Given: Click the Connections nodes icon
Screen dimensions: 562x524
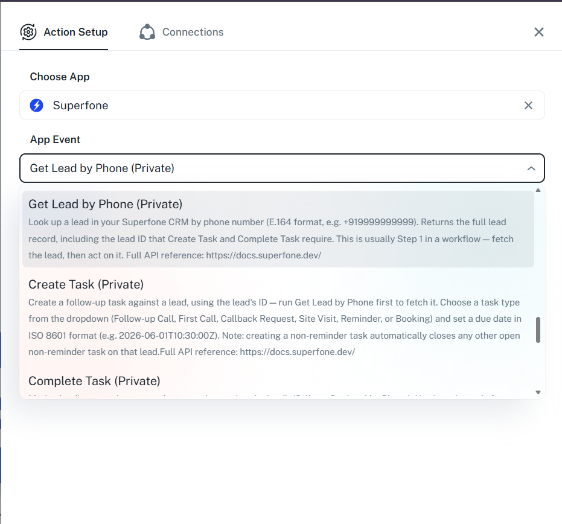Looking at the screenshot, I should [x=147, y=32].
